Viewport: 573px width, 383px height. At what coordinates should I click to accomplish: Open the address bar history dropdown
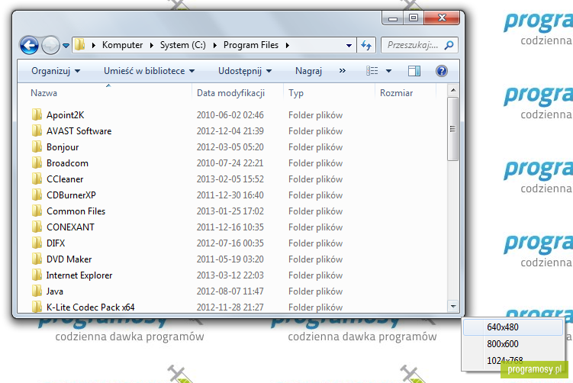click(349, 45)
